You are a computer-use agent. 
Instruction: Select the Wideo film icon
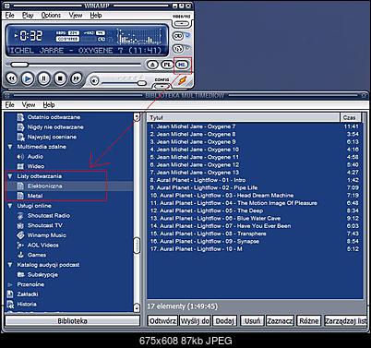(20, 166)
